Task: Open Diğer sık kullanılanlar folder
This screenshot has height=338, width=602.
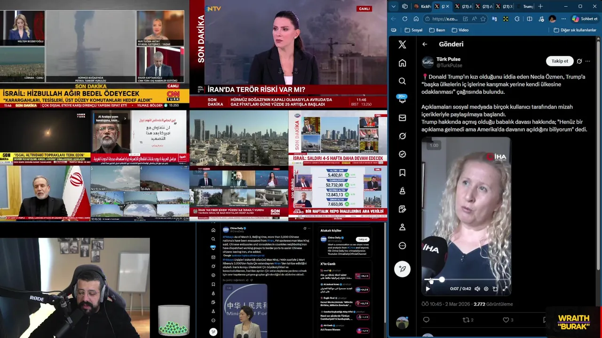Action: [x=575, y=30]
